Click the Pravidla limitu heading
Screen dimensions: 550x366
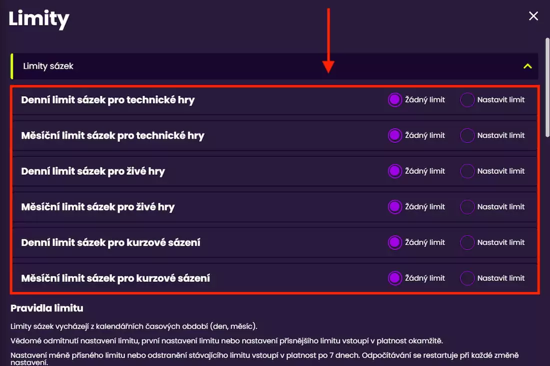click(x=47, y=308)
